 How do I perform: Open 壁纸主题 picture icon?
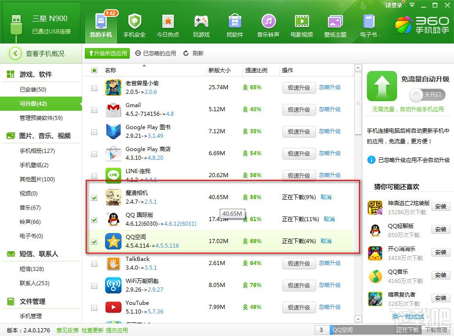point(335,22)
